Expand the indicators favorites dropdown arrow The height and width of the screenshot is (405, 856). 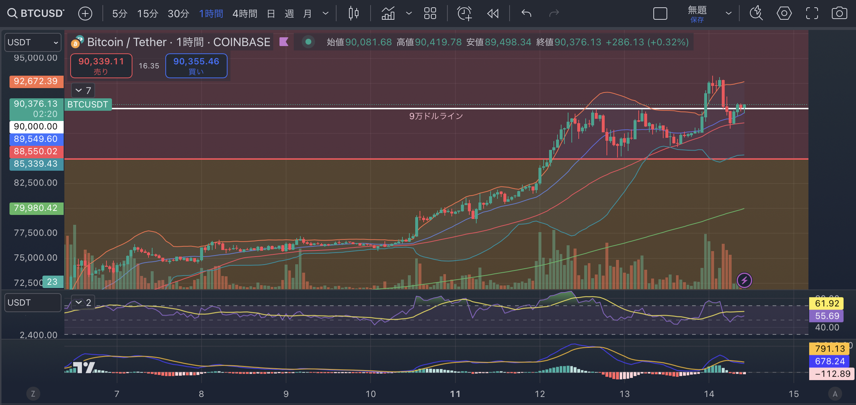[409, 14]
